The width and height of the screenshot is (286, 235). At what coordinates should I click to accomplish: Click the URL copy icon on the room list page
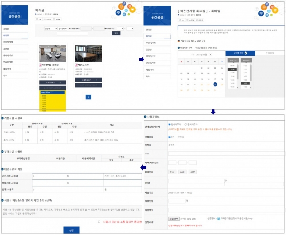tap(39, 20)
